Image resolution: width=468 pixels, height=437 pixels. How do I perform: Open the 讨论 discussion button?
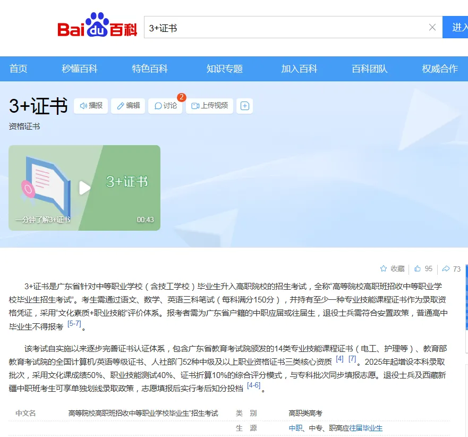(165, 106)
